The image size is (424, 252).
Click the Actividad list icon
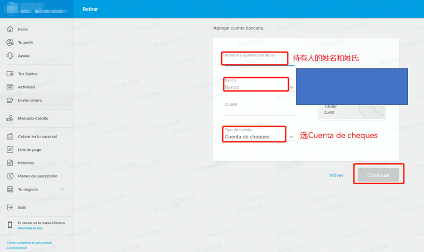coord(10,87)
